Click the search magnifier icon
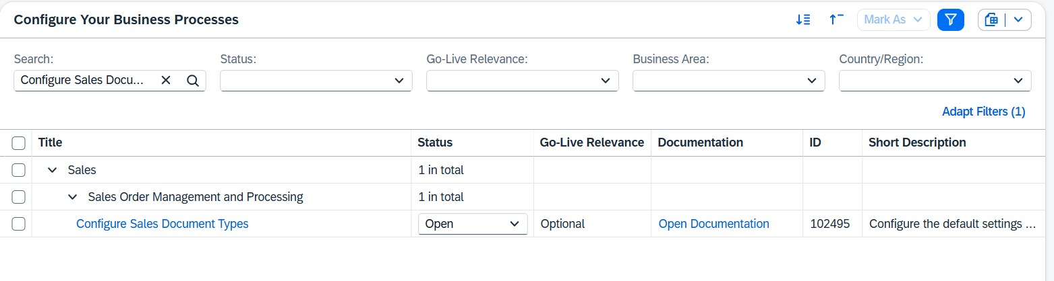Screen dimensions: 1054x281 [x=192, y=81]
